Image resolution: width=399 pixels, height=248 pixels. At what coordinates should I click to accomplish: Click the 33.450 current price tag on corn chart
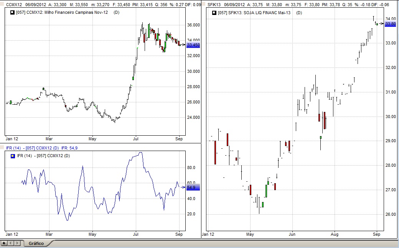tap(193, 45)
